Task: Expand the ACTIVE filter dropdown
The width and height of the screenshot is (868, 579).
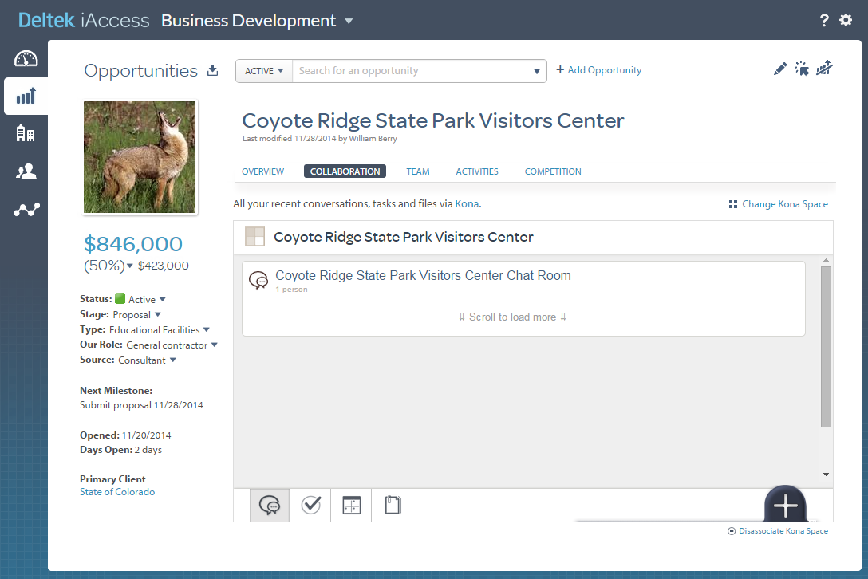Action: point(264,71)
